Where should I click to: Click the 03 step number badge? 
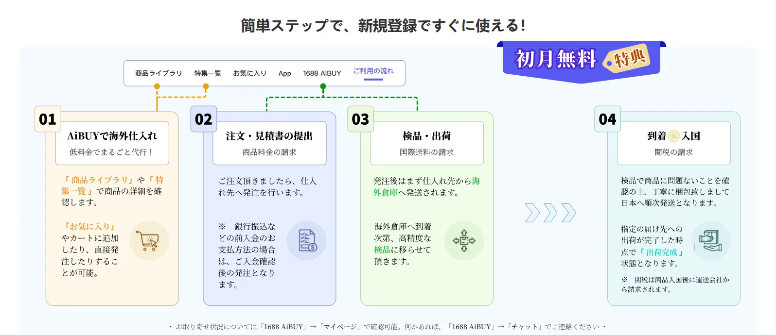360,119
